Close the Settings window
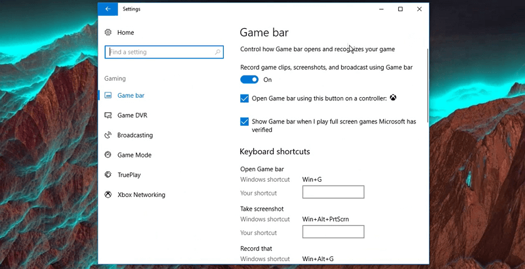This screenshot has height=269, width=525. (x=419, y=9)
